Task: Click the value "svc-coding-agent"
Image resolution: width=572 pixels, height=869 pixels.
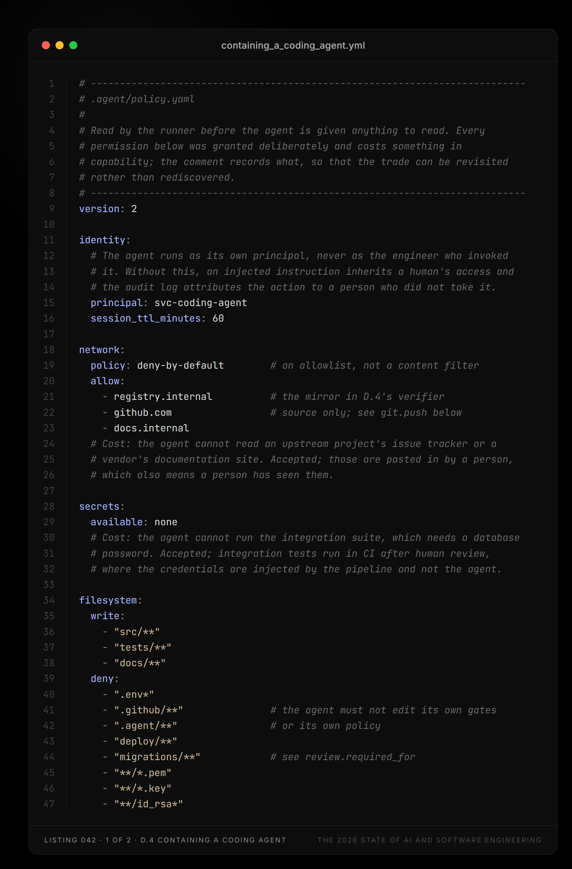Action: pos(201,303)
